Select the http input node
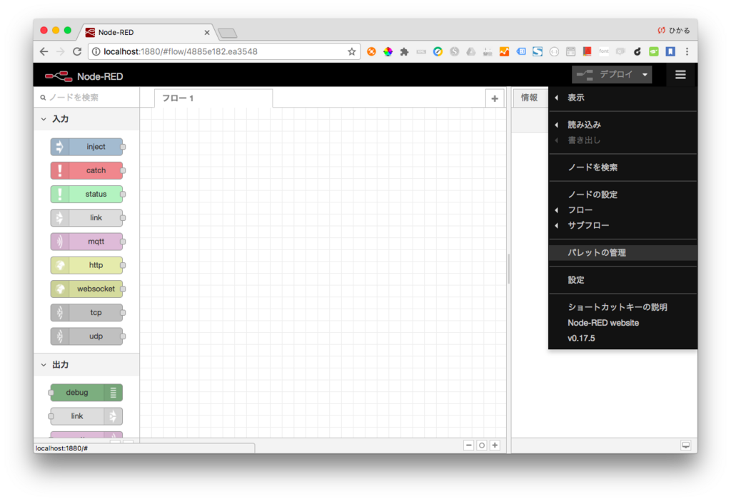Viewport: 731px width, 501px height. coord(86,265)
